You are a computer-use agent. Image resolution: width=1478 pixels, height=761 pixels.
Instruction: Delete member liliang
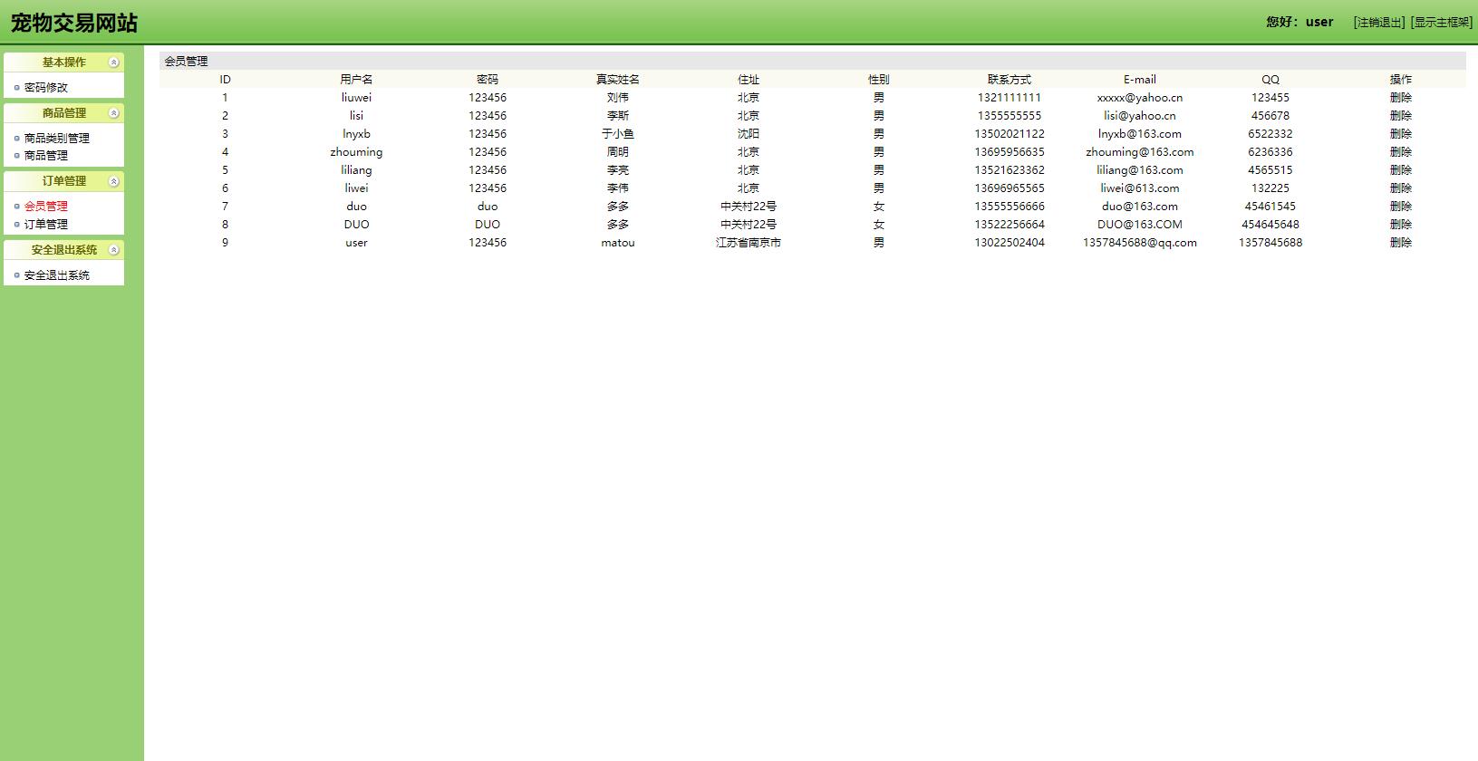(x=1400, y=170)
